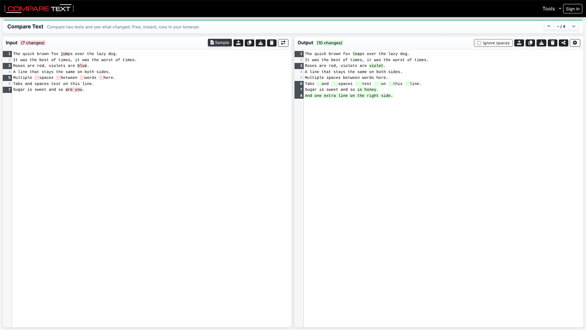Click inside the empty Output editor area
Viewport: 586px width, 330px height.
[443, 214]
